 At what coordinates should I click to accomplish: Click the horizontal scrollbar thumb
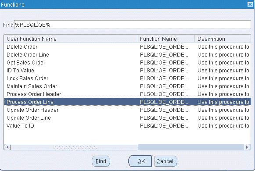[x=74, y=147]
